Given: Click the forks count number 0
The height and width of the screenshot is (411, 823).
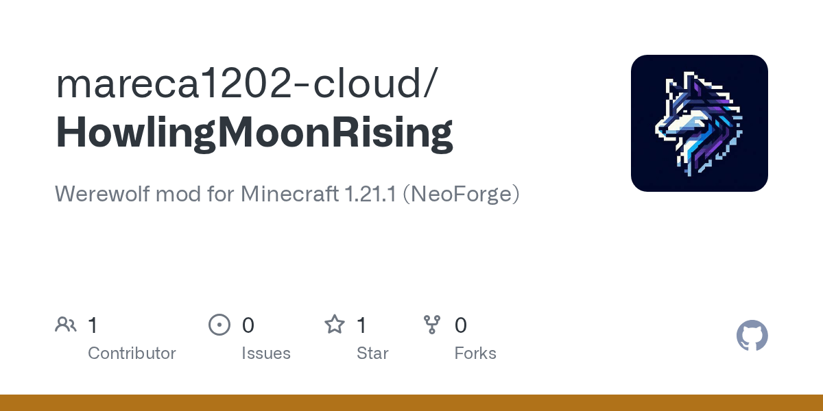Looking at the screenshot, I should click(461, 325).
